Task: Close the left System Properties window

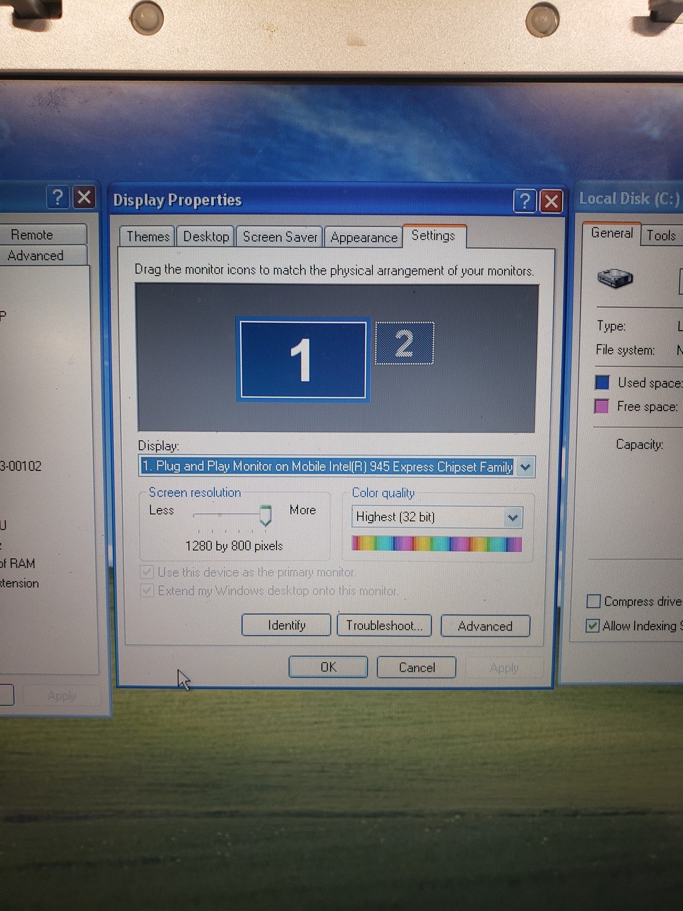Action: [x=84, y=198]
